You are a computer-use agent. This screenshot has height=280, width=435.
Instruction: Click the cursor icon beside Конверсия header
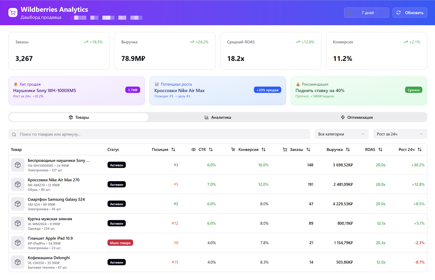tap(233, 150)
